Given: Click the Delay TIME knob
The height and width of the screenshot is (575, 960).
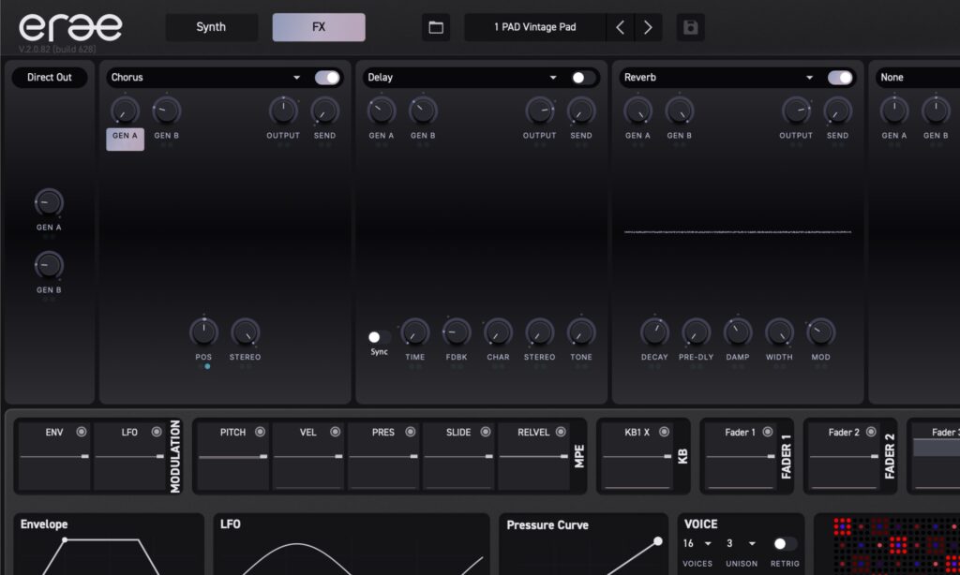Looking at the screenshot, I should tap(414, 332).
